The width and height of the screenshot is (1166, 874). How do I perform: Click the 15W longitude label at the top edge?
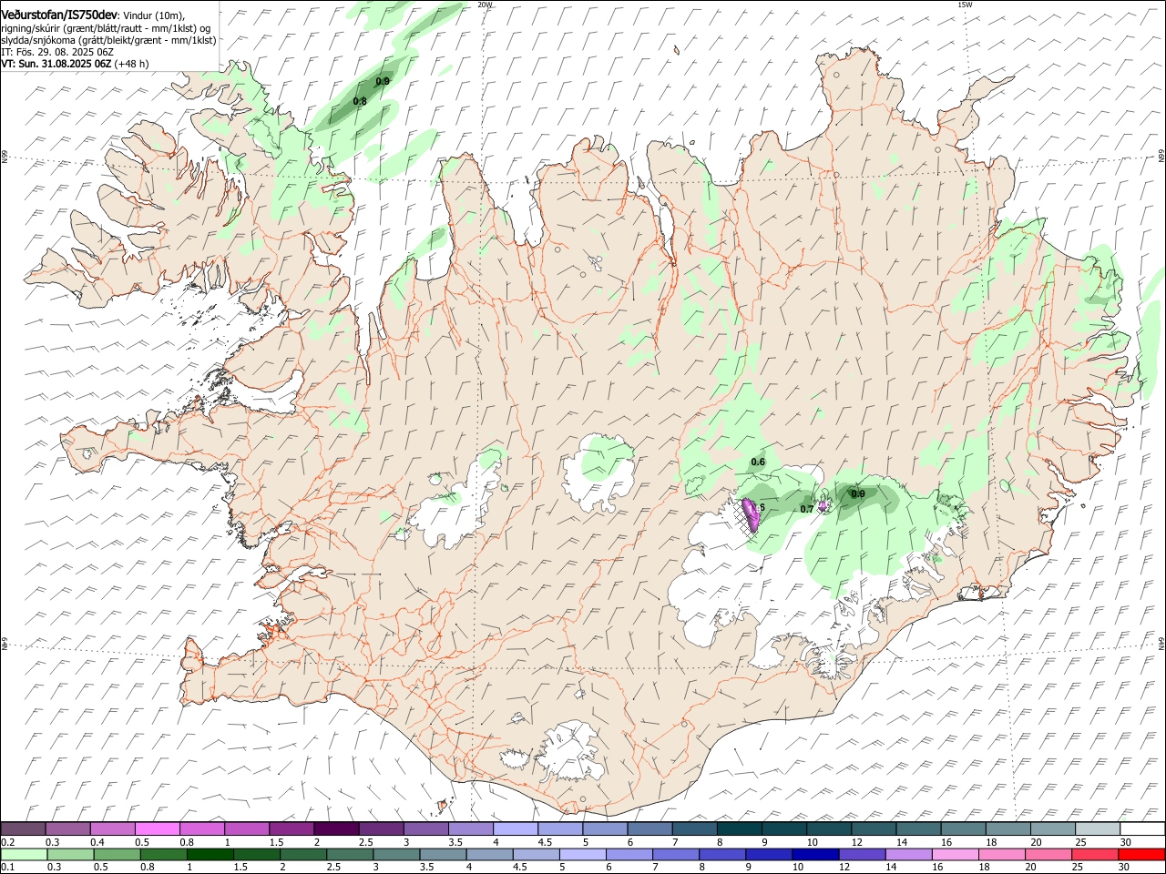pos(964,5)
